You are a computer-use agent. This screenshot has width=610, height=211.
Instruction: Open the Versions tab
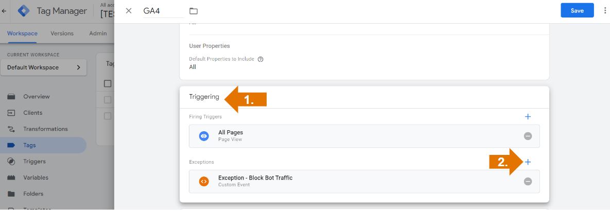pyautogui.click(x=62, y=33)
